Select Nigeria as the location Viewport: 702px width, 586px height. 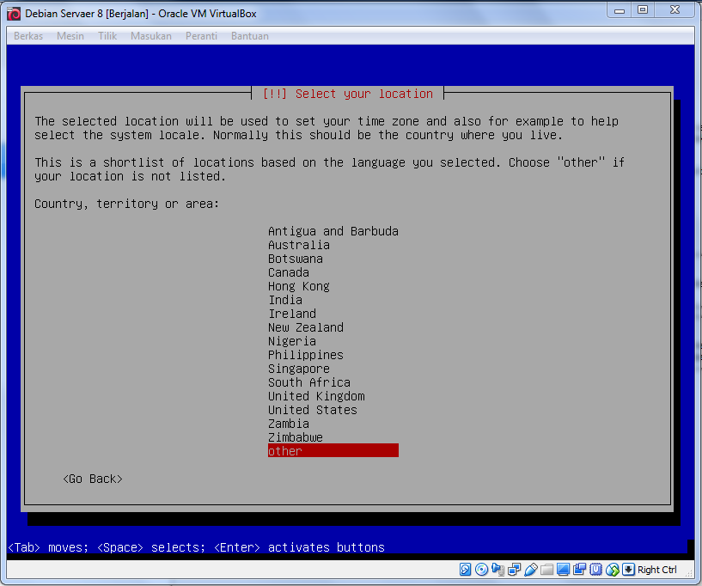[x=333, y=341]
